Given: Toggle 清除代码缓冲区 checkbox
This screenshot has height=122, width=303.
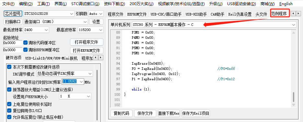Looking at the screenshot, I should pyautogui.click(x=25, y=43).
